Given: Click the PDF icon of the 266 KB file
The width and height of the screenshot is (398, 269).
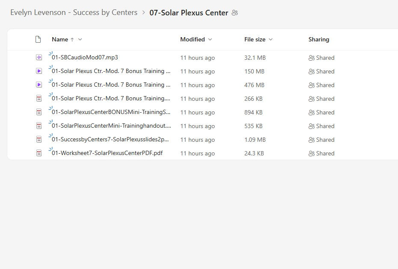Looking at the screenshot, I should point(39,99).
